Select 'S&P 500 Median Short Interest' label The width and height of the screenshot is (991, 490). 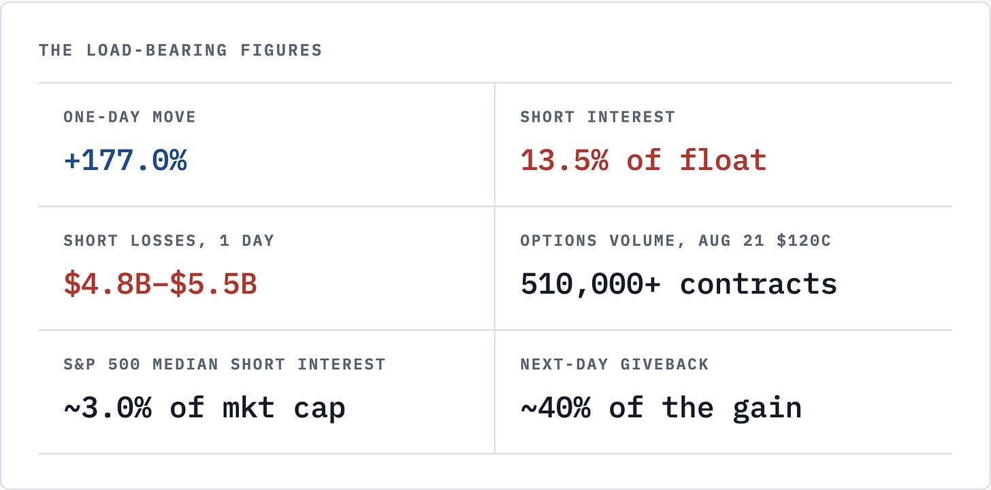[x=225, y=364]
